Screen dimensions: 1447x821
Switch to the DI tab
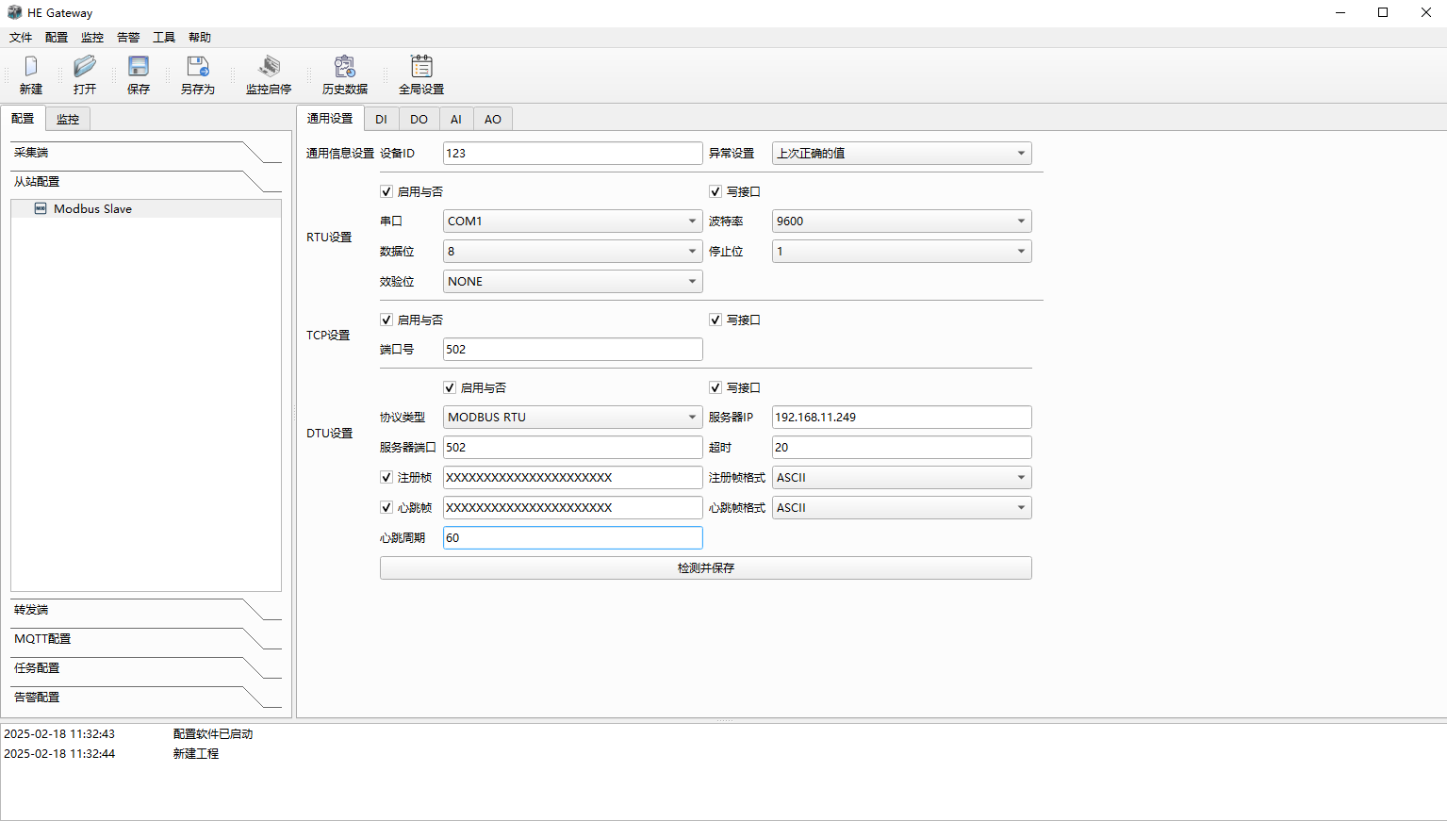381,119
